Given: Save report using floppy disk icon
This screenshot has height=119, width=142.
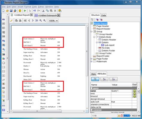Looking at the screenshot, I should [11, 11].
